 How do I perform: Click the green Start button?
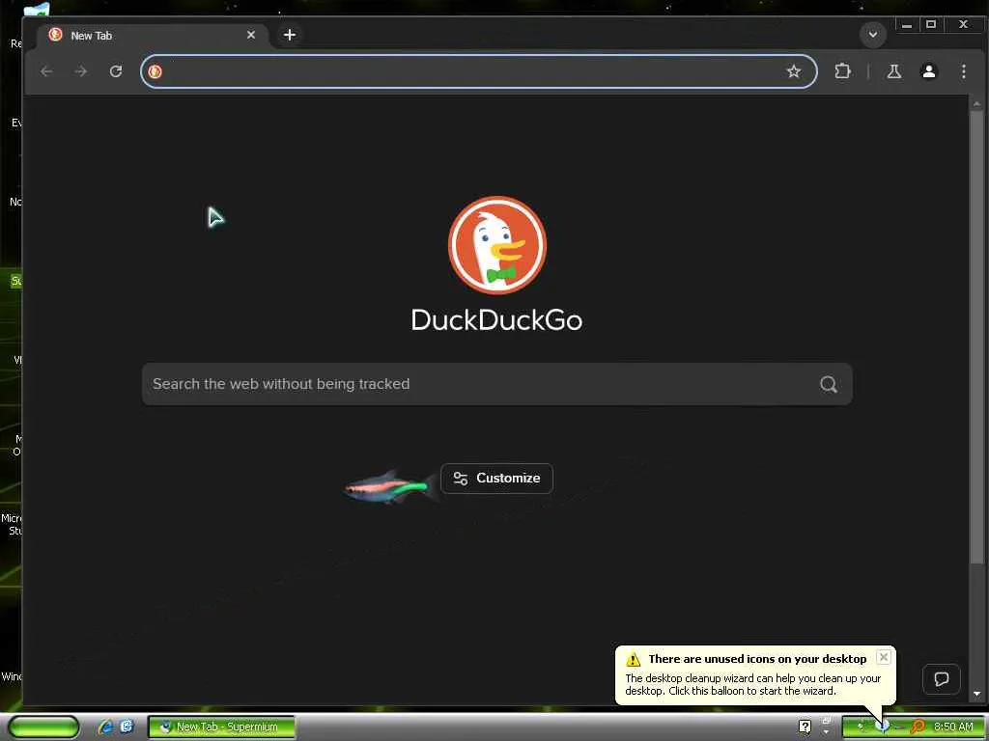tap(42, 727)
